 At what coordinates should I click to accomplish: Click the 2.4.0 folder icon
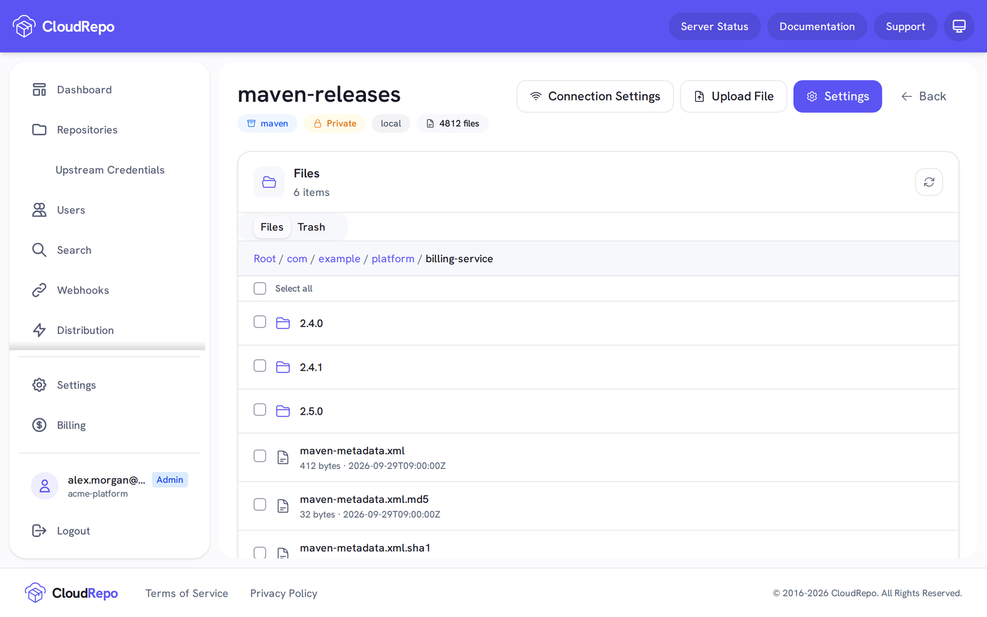tap(283, 323)
